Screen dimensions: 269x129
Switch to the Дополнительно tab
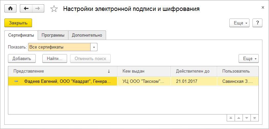tap(87, 35)
